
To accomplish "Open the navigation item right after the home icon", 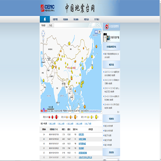I will [x=55, y=19].
